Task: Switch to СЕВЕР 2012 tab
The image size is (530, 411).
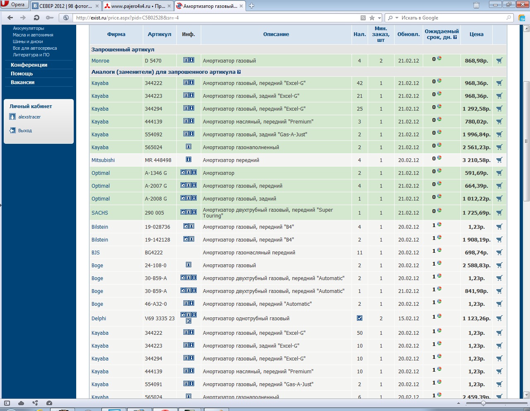Action: 65,6
